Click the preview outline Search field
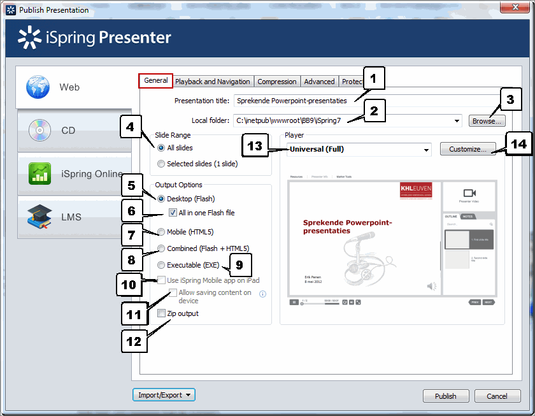 click(x=469, y=224)
